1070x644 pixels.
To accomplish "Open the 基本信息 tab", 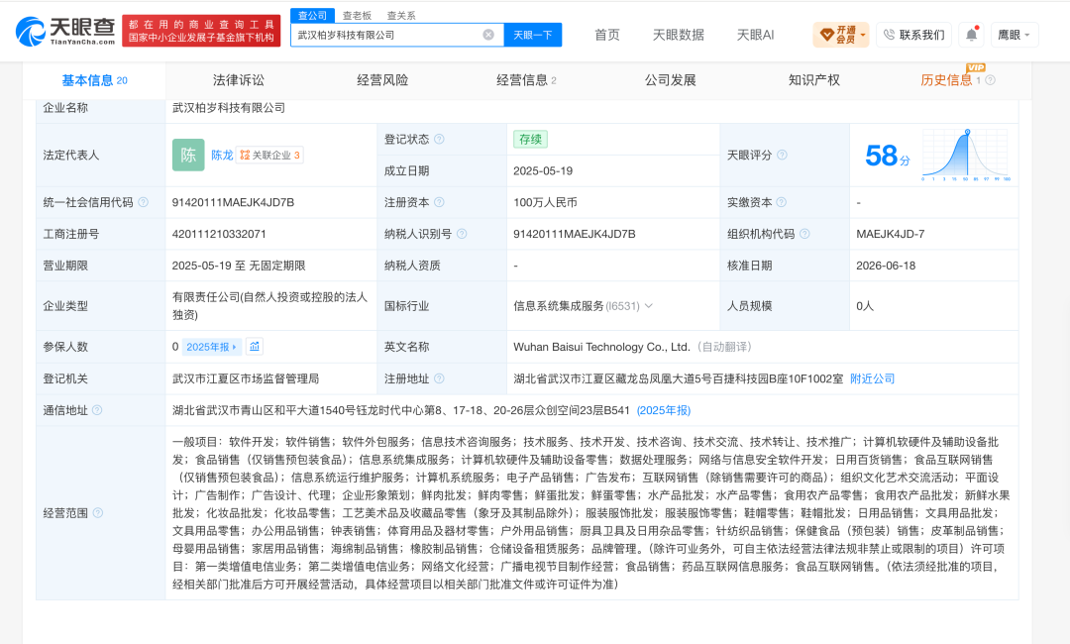I will 94,80.
